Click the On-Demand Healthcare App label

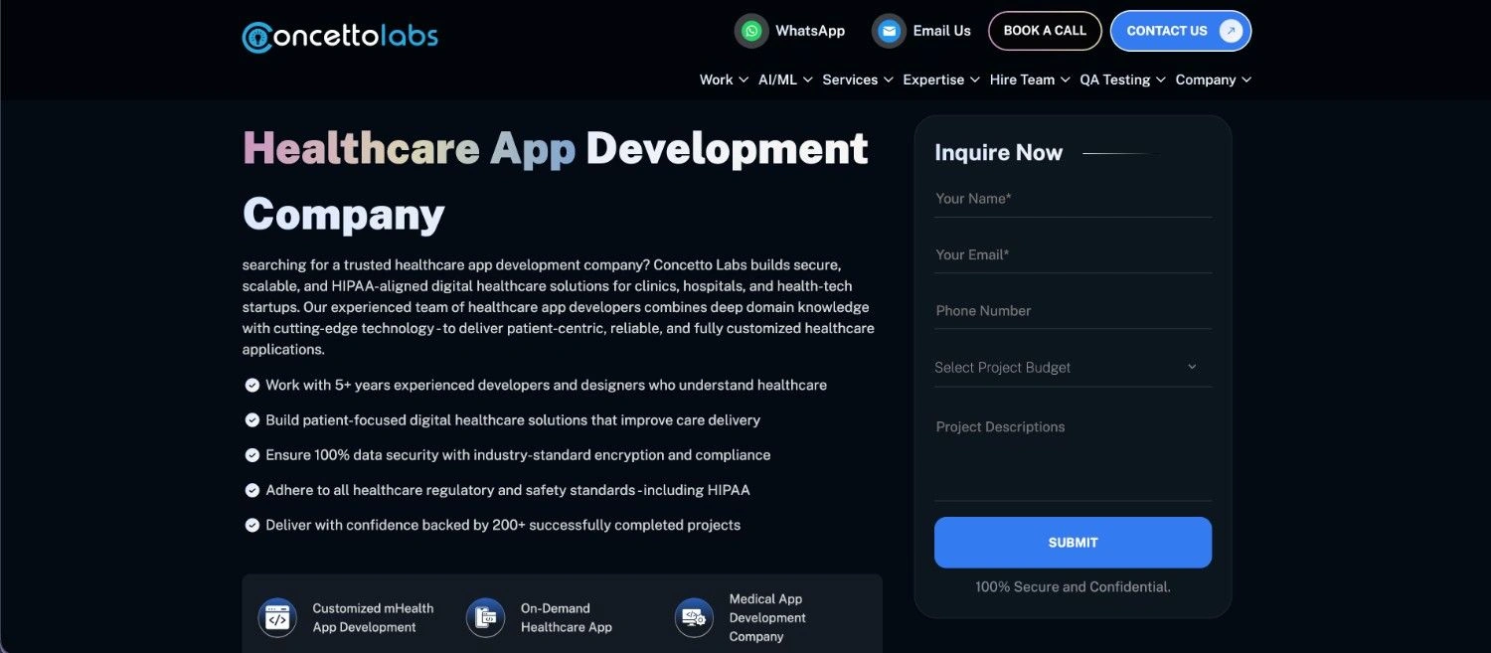point(567,617)
